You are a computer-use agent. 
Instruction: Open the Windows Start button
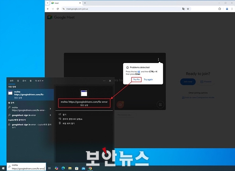click(x=3, y=168)
